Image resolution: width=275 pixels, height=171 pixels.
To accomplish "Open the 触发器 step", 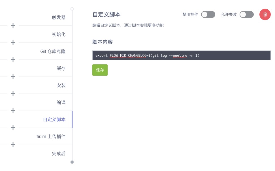I will 59,17.
